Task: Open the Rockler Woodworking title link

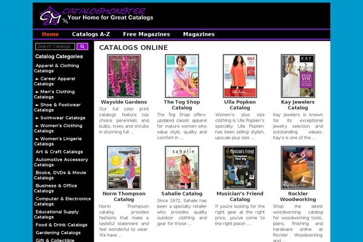Action: [x=298, y=197]
